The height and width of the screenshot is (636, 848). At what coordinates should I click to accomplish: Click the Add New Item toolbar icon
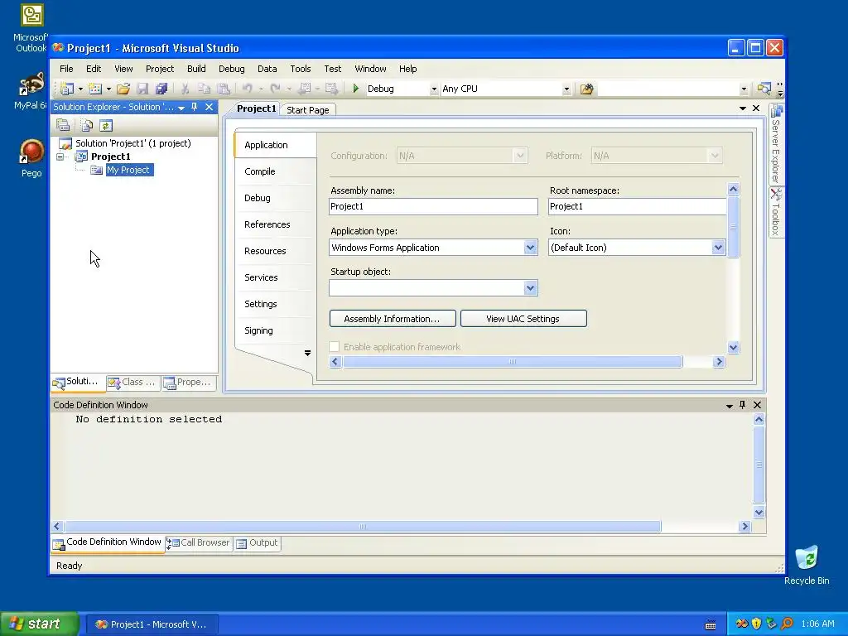point(95,89)
